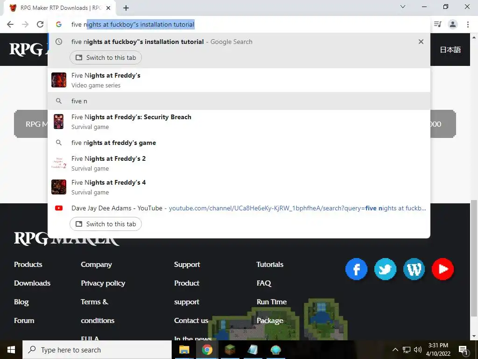Click the RPG Maker footer logo
Screen dimensions: 478x359
point(66,239)
